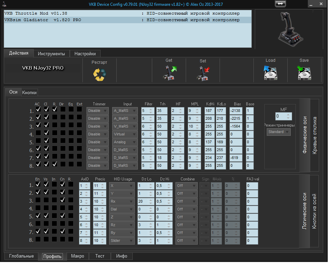
Task: Switch to the Инструменты tab
Action: click(x=51, y=54)
